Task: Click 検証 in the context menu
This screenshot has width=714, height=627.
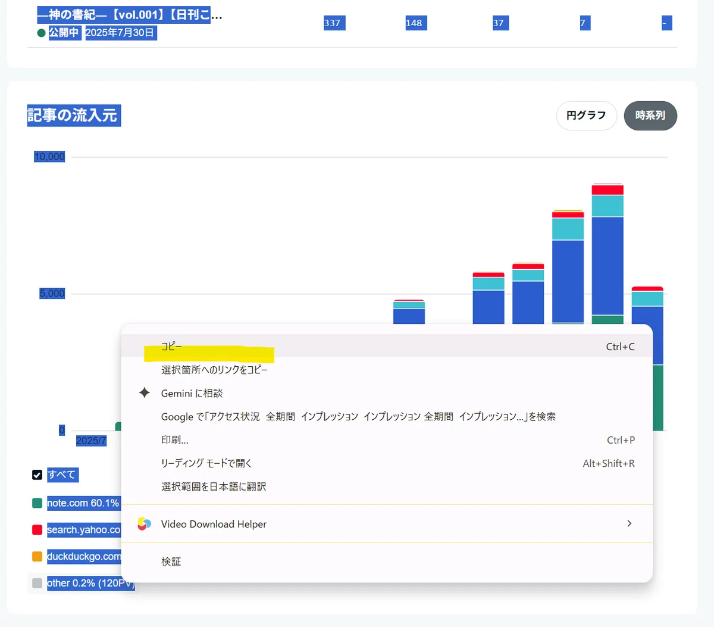Action: click(x=387, y=562)
